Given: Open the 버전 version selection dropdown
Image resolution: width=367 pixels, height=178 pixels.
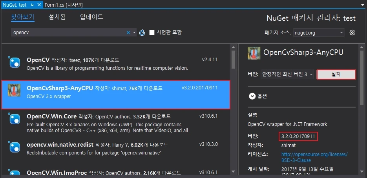Looking at the screenshot, I should (287, 74).
